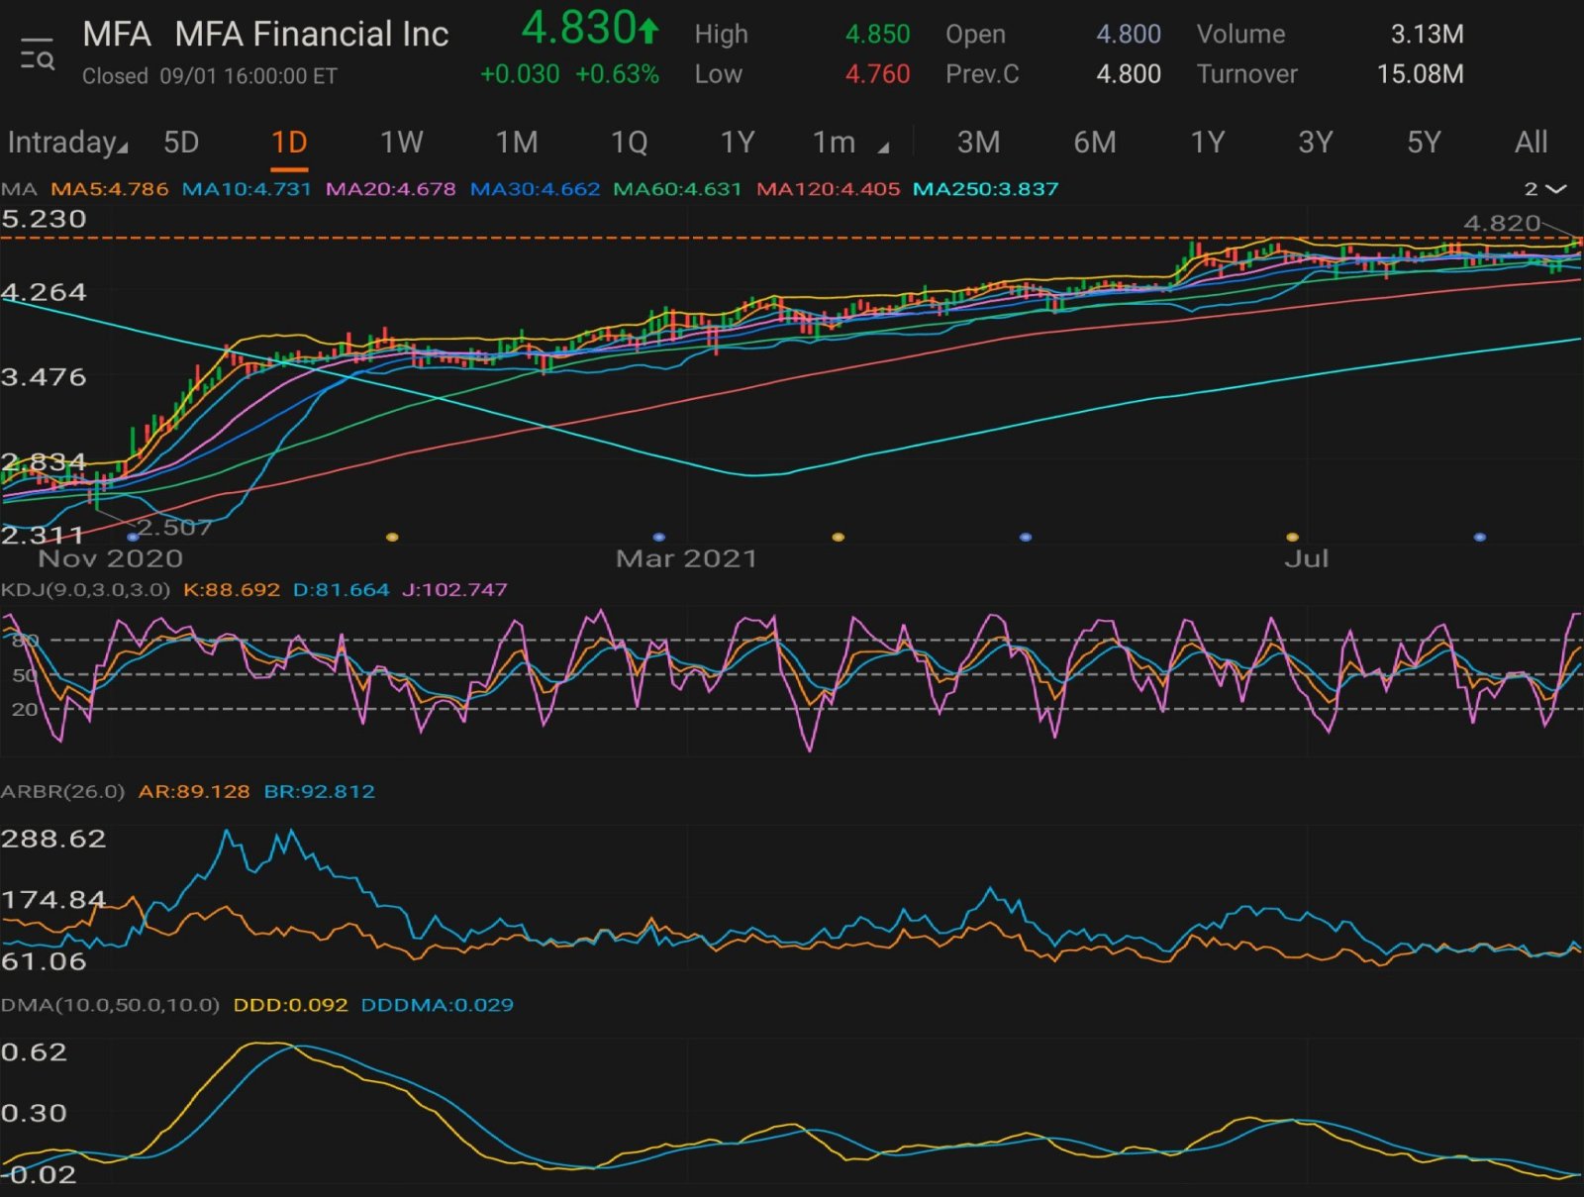Image resolution: width=1584 pixels, height=1197 pixels.
Task: Choose the 1Y range button beside 6M
Action: [1208, 142]
